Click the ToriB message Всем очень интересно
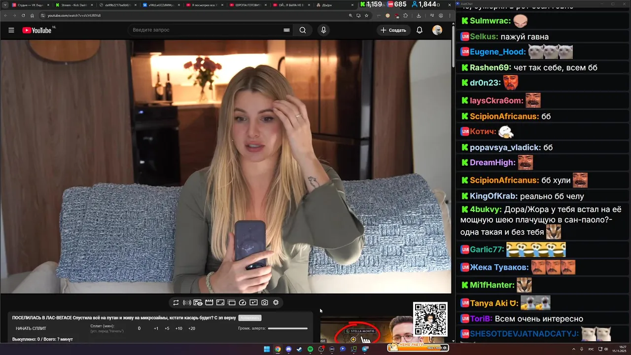Screen dimensions: 631x355 tap(539, 319)
